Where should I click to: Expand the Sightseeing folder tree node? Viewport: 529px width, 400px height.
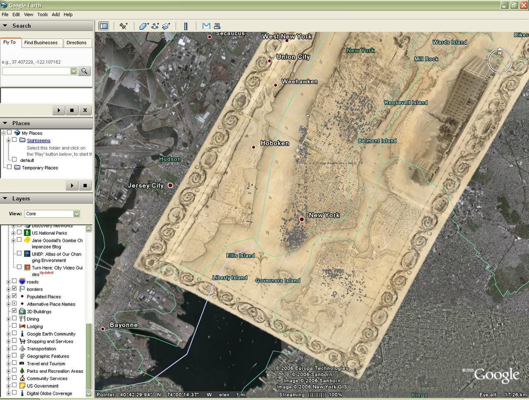point(8,140)
